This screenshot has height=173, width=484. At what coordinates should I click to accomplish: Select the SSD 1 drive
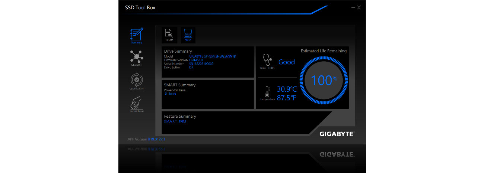(188, 35)
